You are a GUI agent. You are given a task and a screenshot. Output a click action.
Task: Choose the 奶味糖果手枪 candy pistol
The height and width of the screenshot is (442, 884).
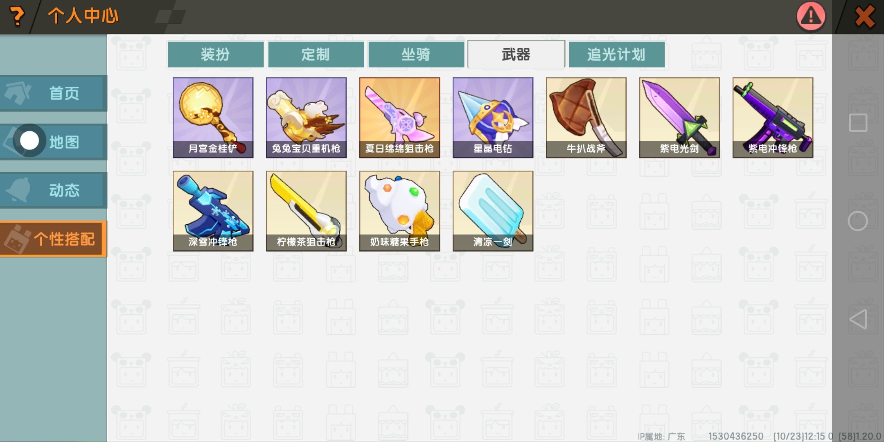[x=399, y=211]
